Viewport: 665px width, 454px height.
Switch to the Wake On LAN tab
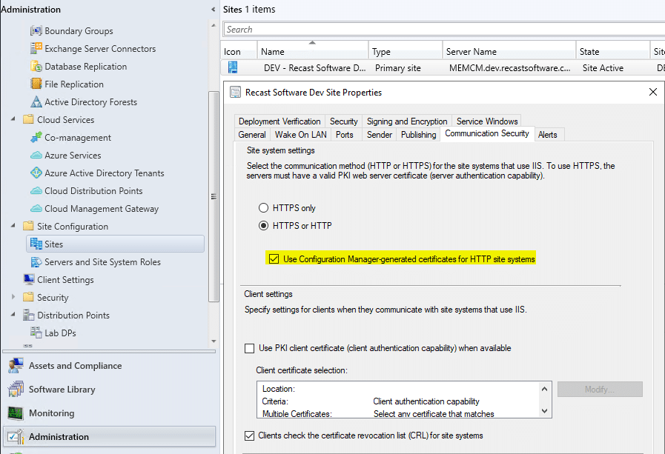click(x=300, y=134)
